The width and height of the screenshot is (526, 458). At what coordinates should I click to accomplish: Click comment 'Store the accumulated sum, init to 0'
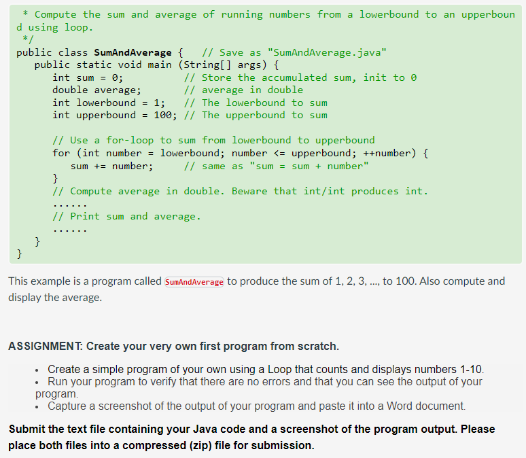[x=300, y=78]
